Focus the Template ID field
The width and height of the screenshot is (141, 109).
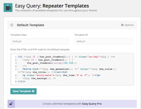tap(104, 41)
